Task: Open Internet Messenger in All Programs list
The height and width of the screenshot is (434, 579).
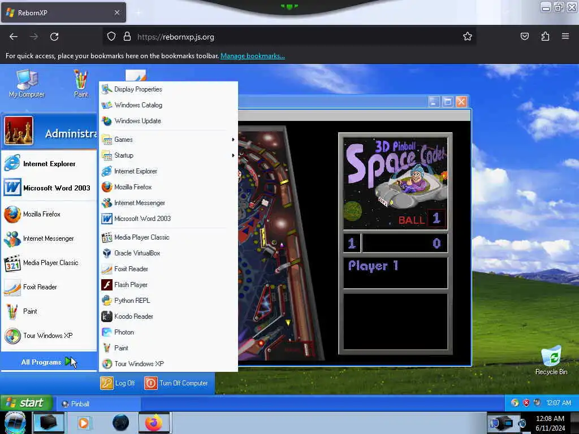Action: pos(168,203)
